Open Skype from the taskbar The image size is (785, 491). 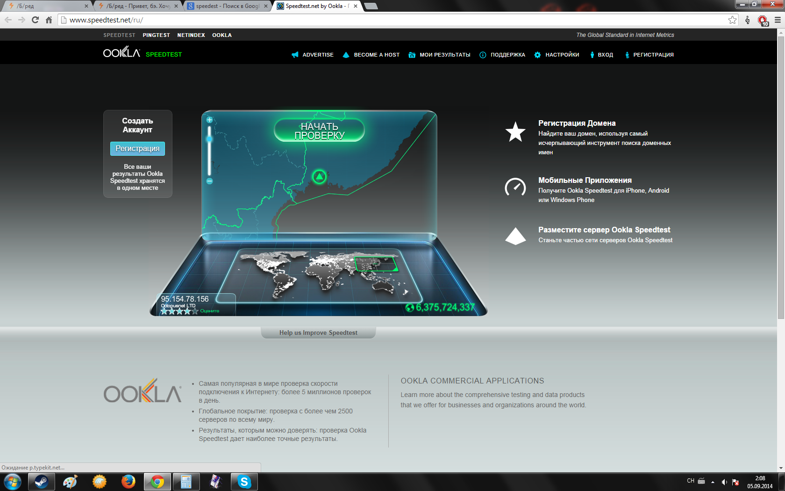click(x=244, y=482)
